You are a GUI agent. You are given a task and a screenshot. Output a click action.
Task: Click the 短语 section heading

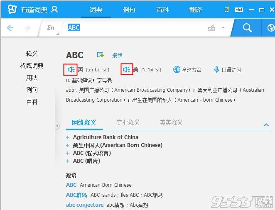tap(71, 175)
